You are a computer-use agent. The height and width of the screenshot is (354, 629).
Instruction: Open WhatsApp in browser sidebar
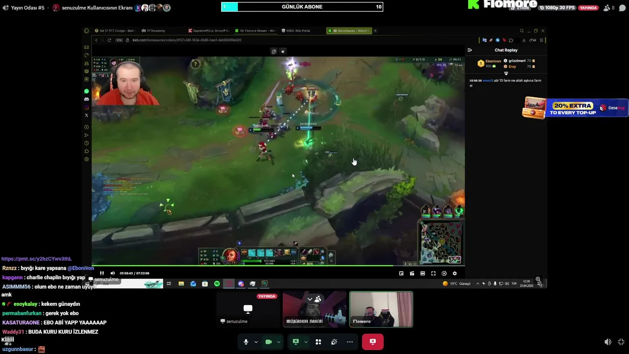pos(86,91)
